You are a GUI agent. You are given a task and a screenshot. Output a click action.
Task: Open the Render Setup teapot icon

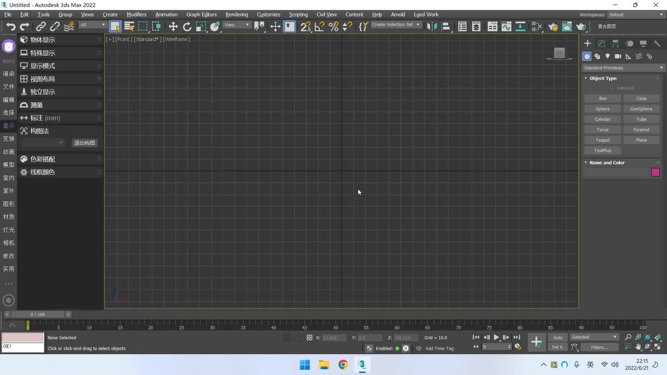point(553,27)
